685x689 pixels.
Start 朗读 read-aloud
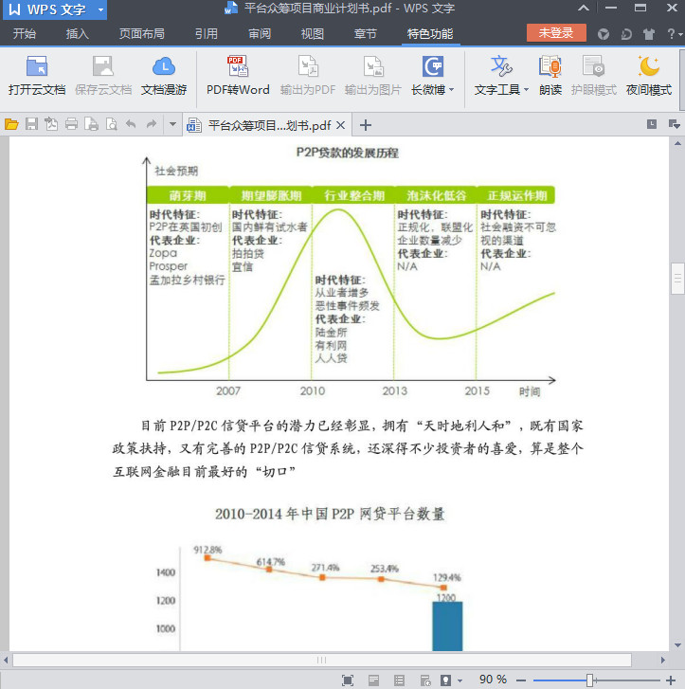tap(550, 76)
